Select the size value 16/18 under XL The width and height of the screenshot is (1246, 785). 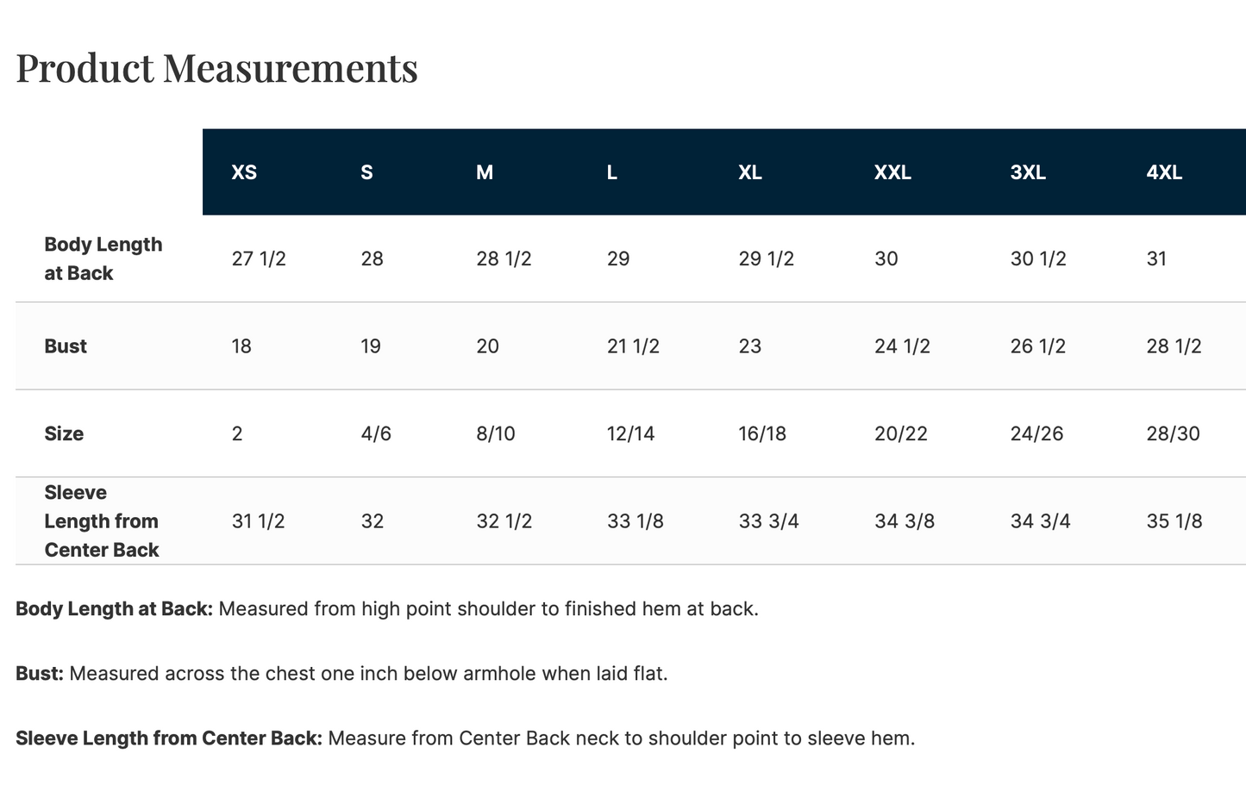(x=762, y=433)
